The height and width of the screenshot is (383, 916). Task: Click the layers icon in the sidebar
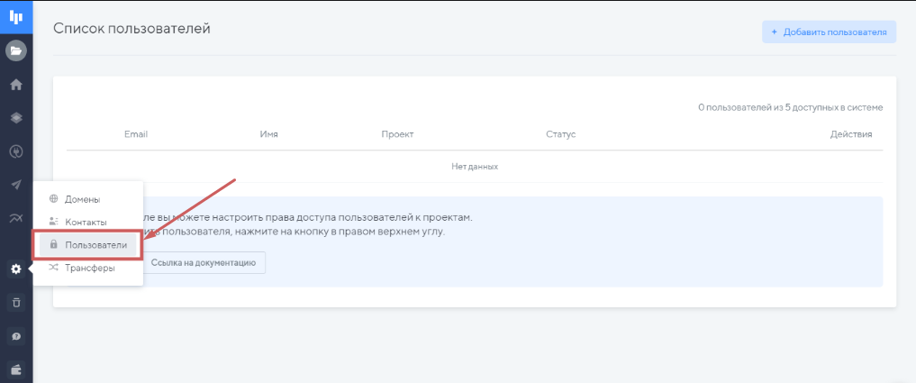point(15,118)
